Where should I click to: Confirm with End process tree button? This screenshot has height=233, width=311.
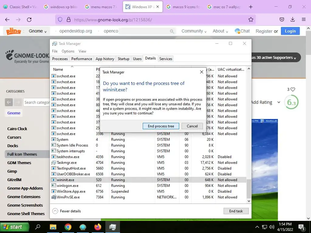click(x=161, y=126)
